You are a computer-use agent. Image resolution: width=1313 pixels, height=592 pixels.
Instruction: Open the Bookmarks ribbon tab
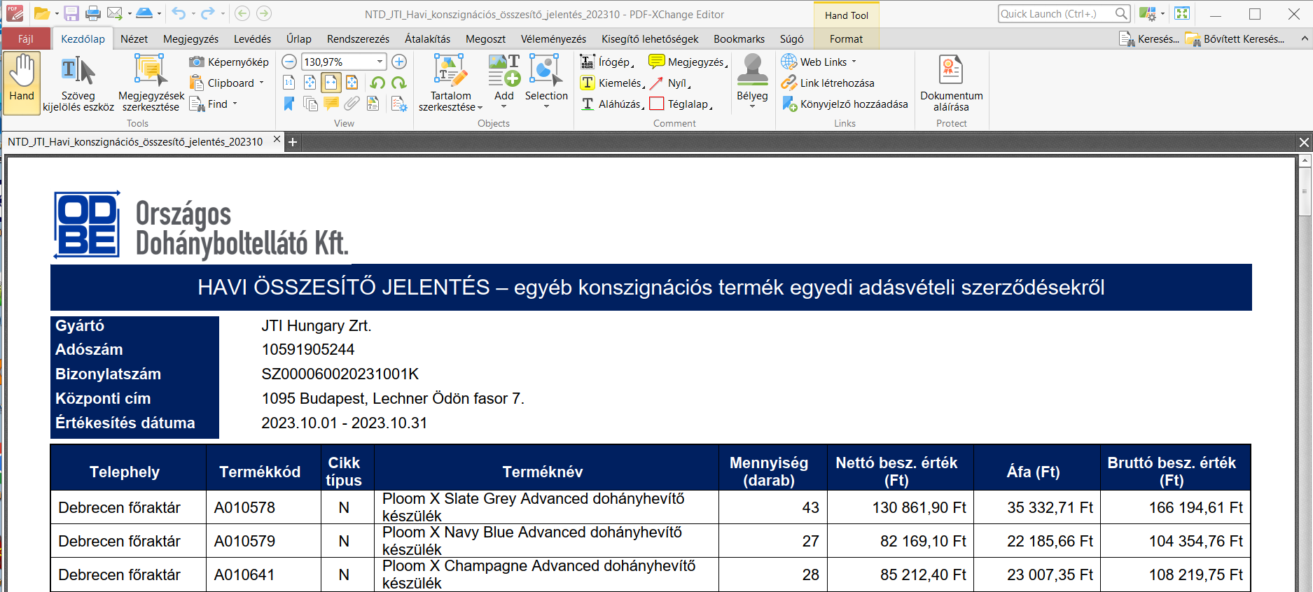[739, 39]
